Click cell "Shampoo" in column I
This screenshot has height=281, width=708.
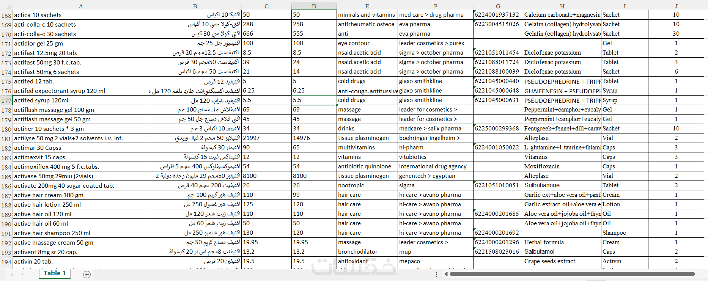pyautogui.click(x=625, y=233)
